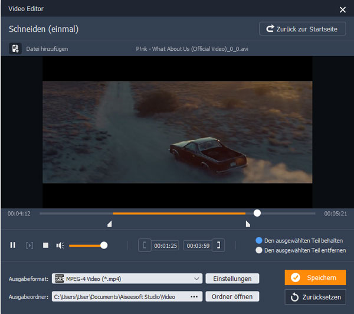The image size is (354, 314).
Task: Close the Video Editor window
Action: [342, 9]
